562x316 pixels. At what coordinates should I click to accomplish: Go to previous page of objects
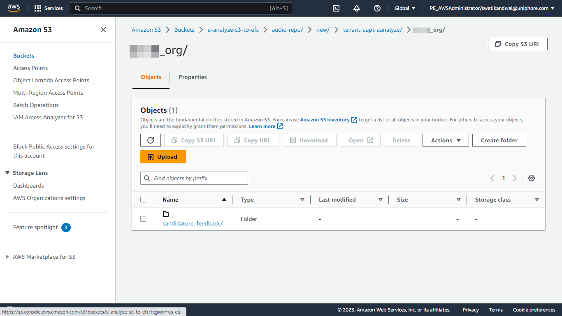coord(492,178)
